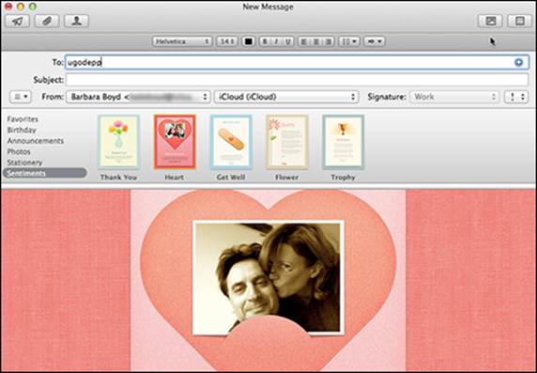
Task: Open the contacts address panel icon
Action: (x=76, y=21)
